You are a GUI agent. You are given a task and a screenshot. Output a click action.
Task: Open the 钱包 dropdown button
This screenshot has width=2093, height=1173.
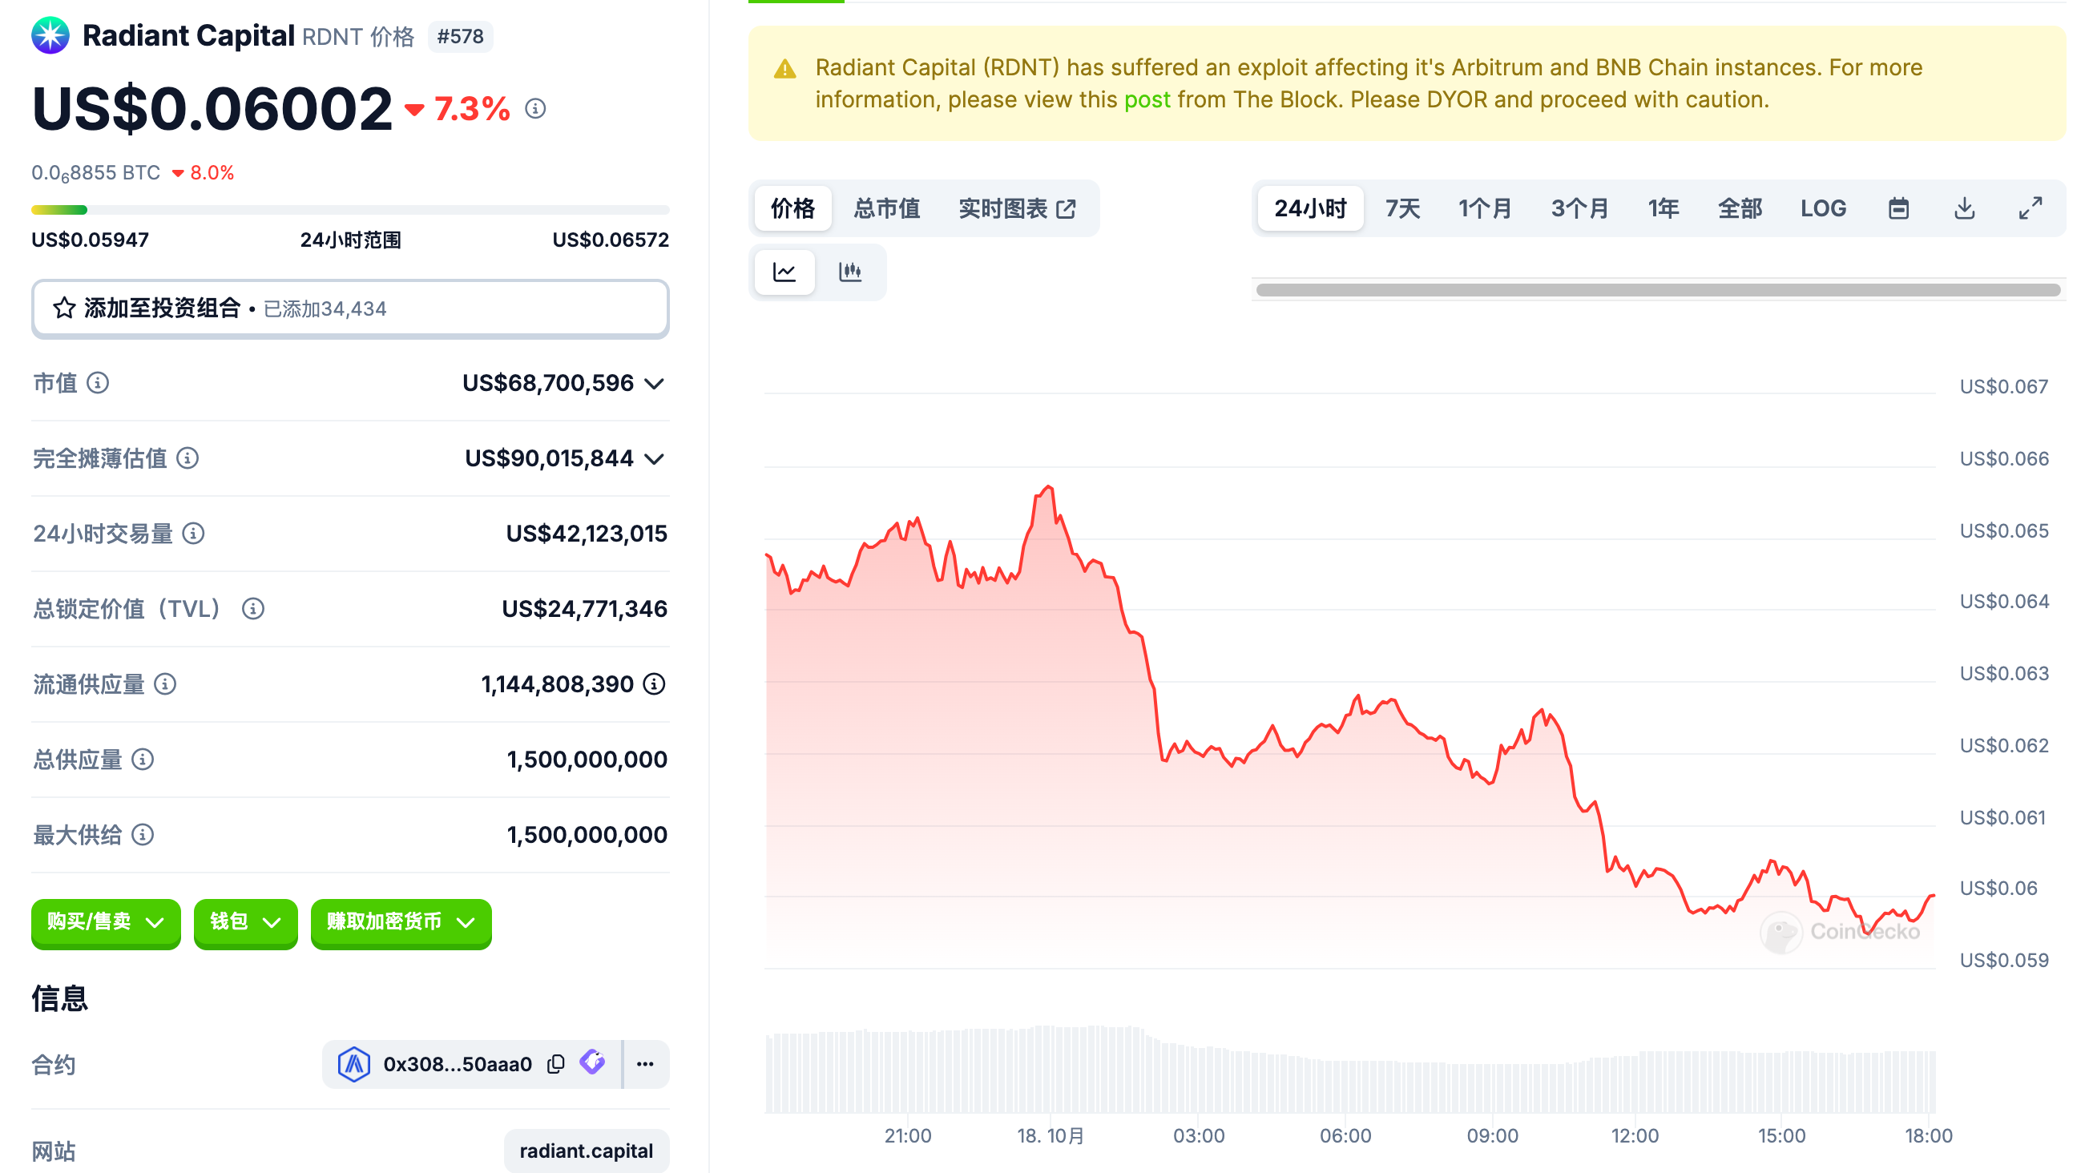pyautogui.click(x=245, y=922)
